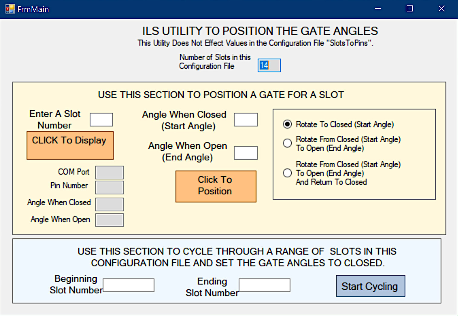This screenshot has height=316, width=458.
Task: Choose Rotate To Open And Return To Closed
Action: tap(287, 173)
